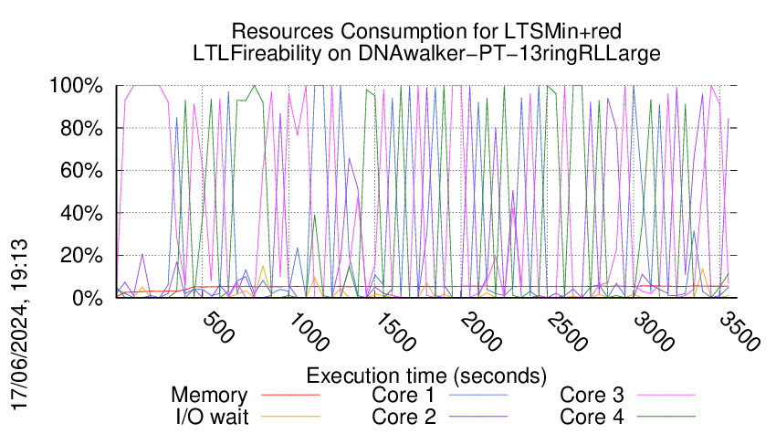
Task: Click the 100% y-axis label
Action: coord(76,86)
